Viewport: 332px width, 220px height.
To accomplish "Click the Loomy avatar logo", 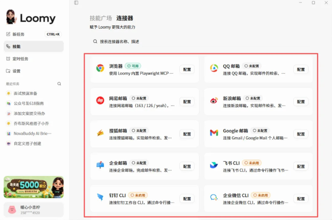I will click(11, 17).
